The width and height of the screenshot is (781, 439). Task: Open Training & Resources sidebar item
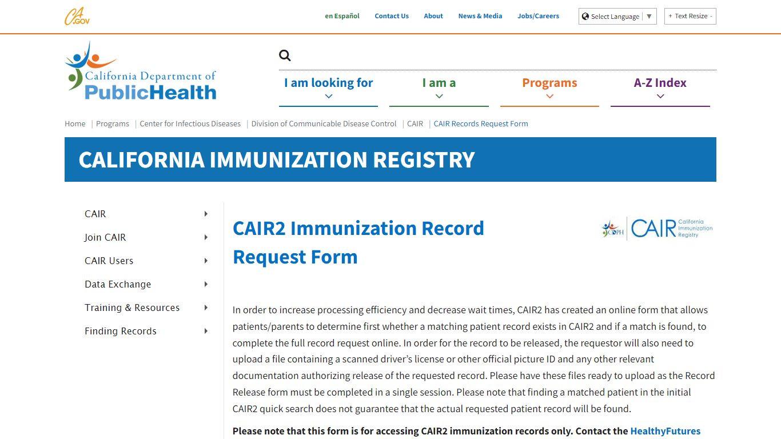coord(132,308)
